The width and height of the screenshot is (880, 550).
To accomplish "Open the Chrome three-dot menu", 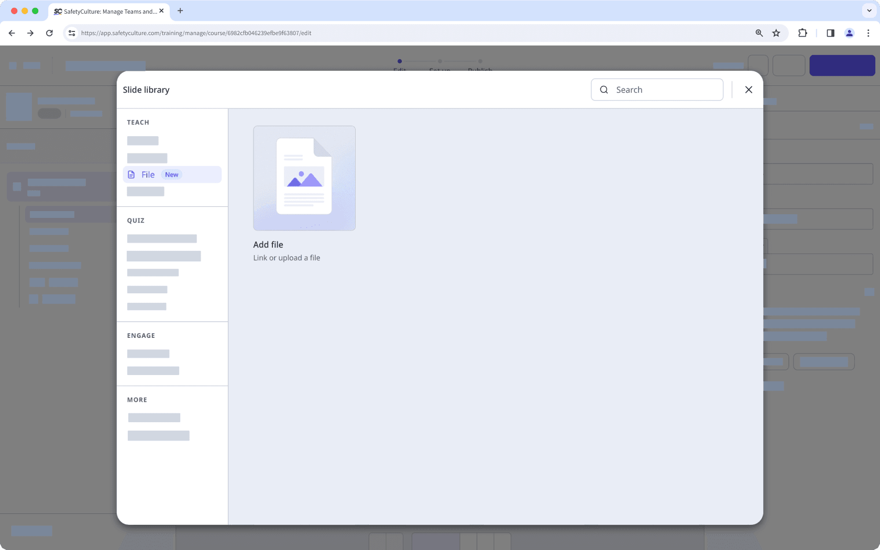I will pyautogui.click(x=868, y=32).
